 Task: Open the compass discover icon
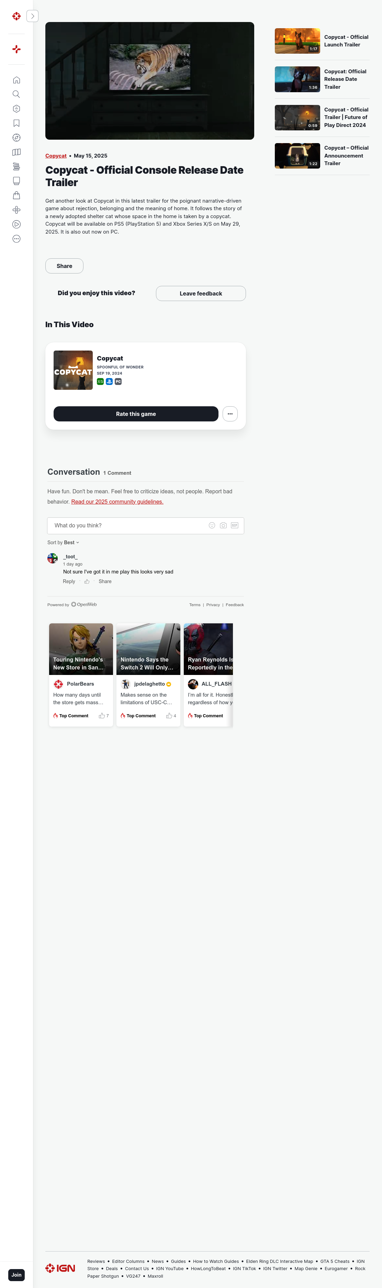tap(16, 138)
